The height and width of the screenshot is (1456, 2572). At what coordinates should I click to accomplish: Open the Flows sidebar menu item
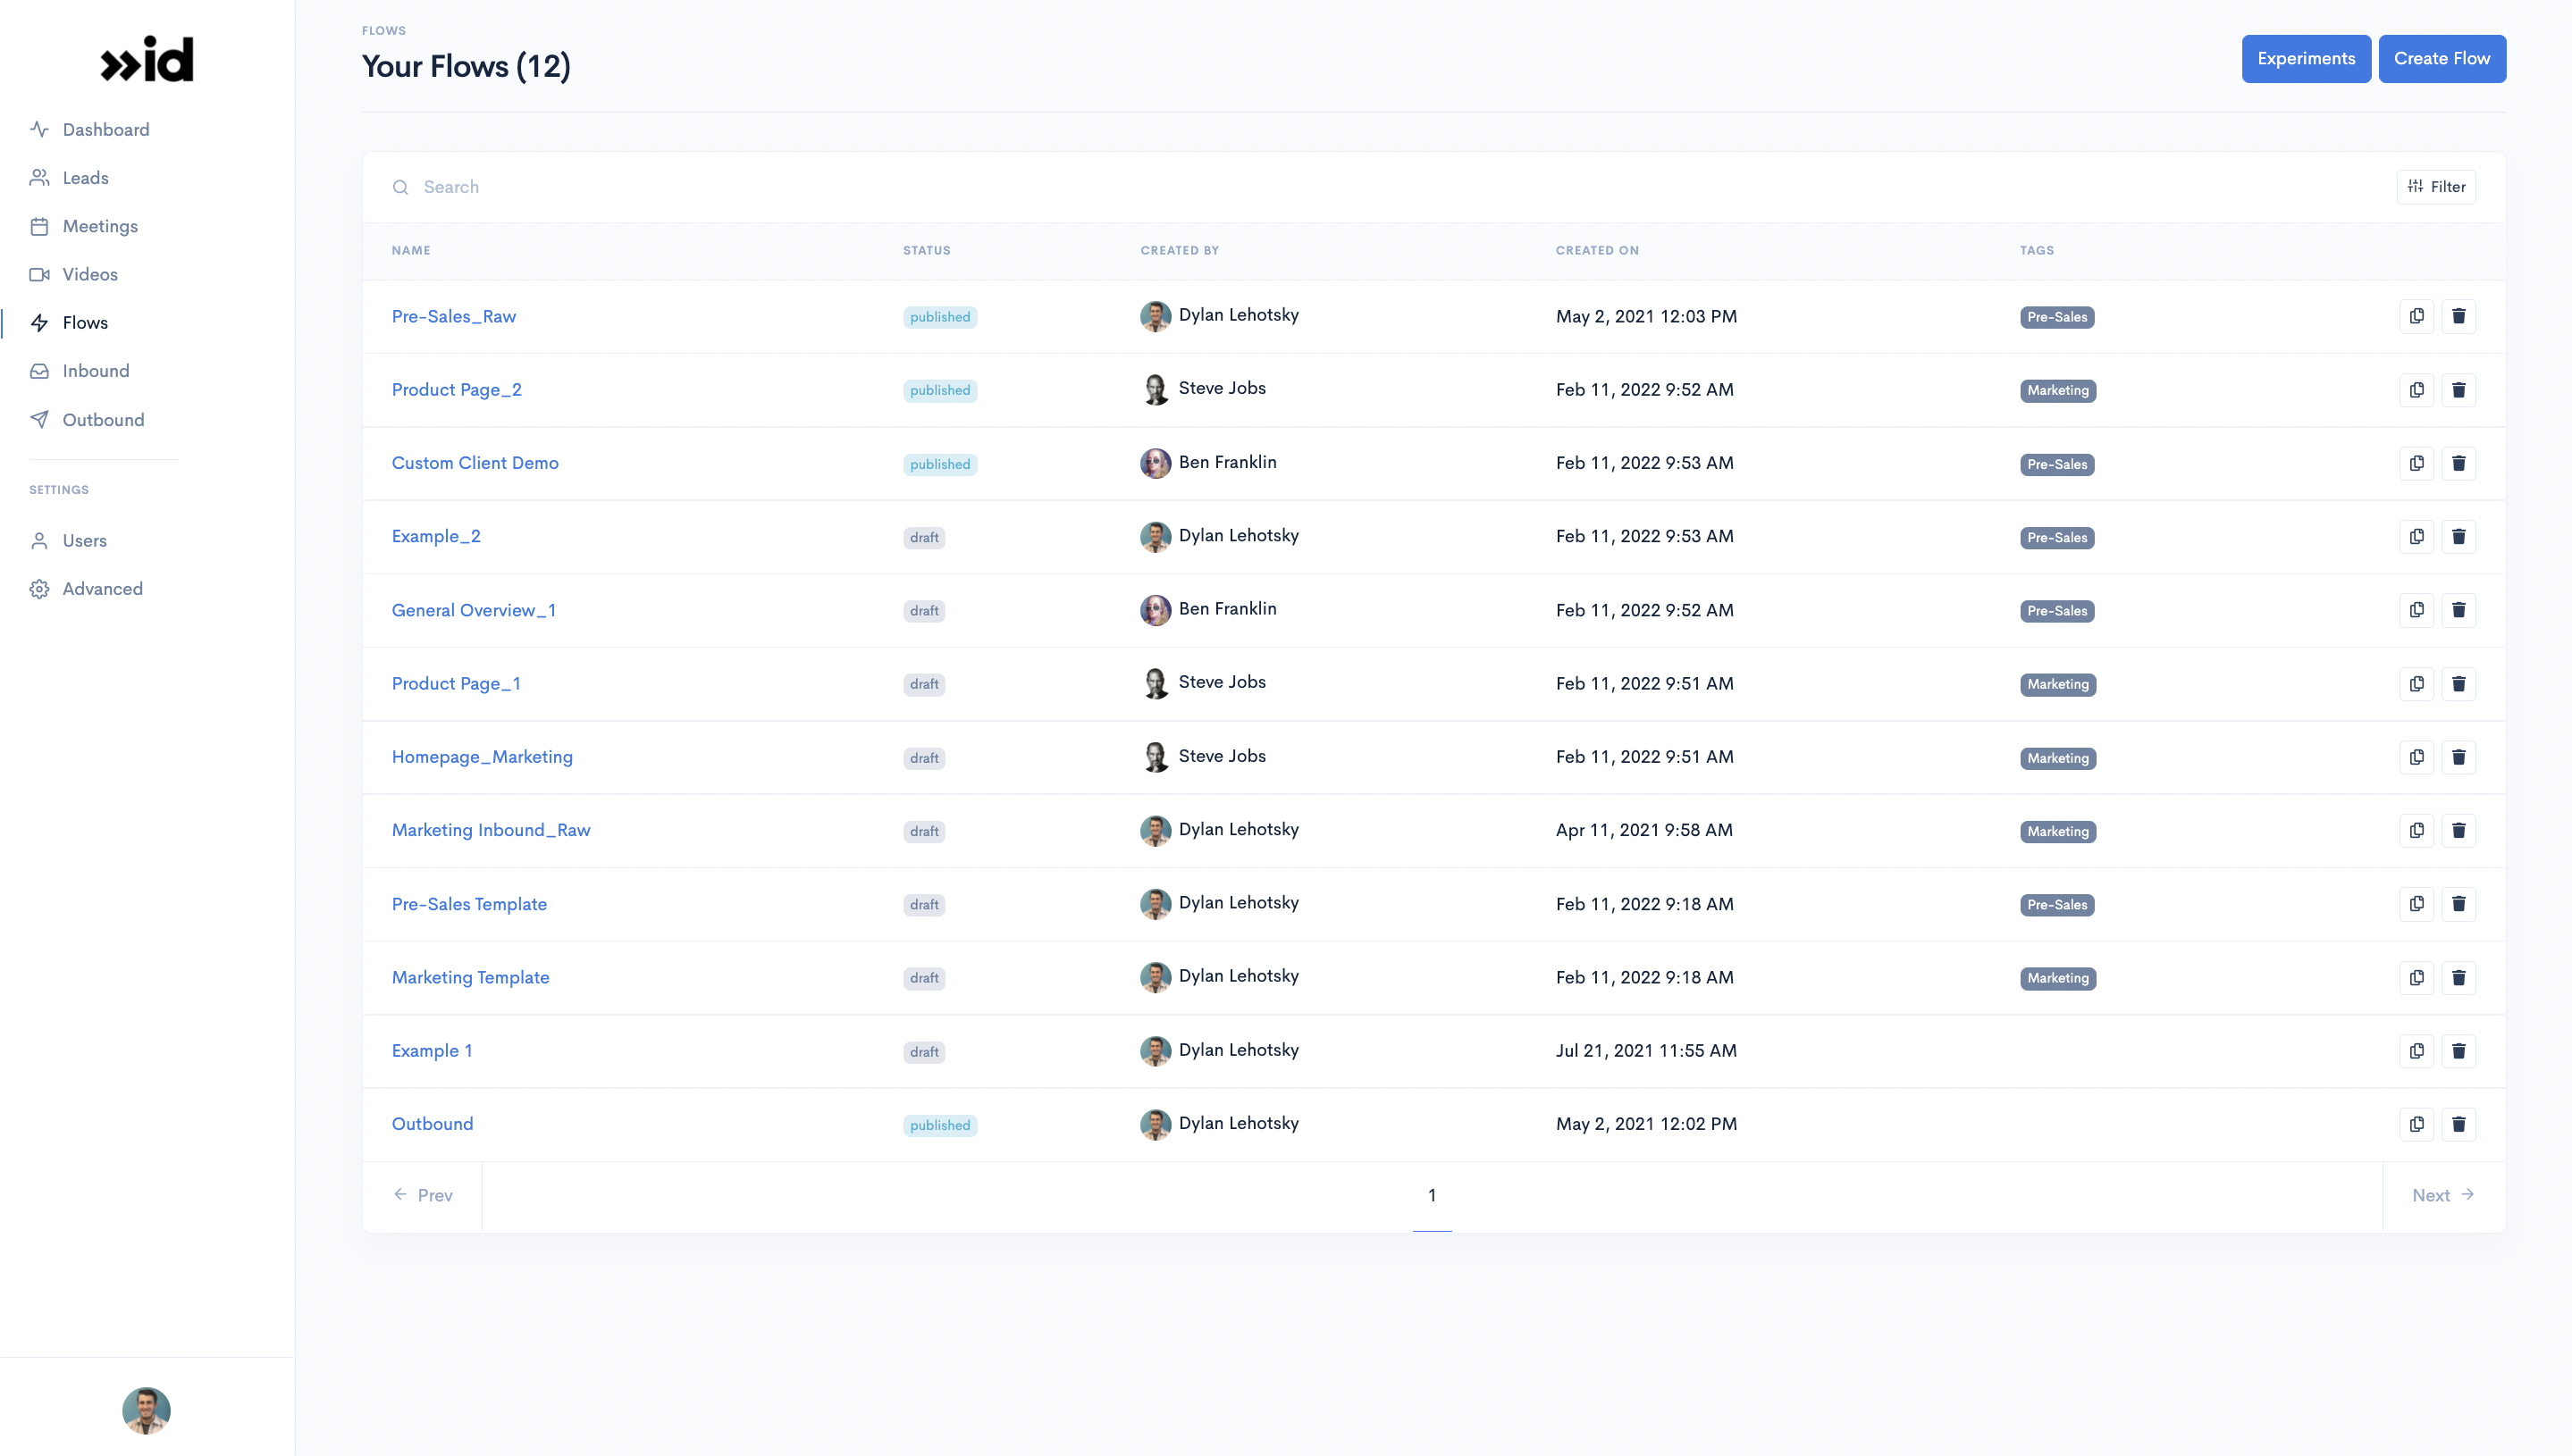tap(84, 322)
